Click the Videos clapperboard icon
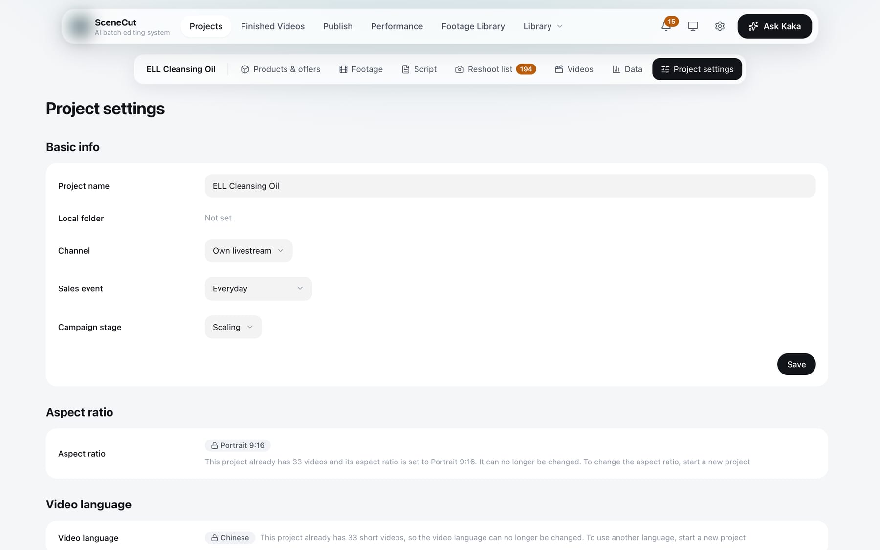The image size is (880, 550). coord(559,69)
